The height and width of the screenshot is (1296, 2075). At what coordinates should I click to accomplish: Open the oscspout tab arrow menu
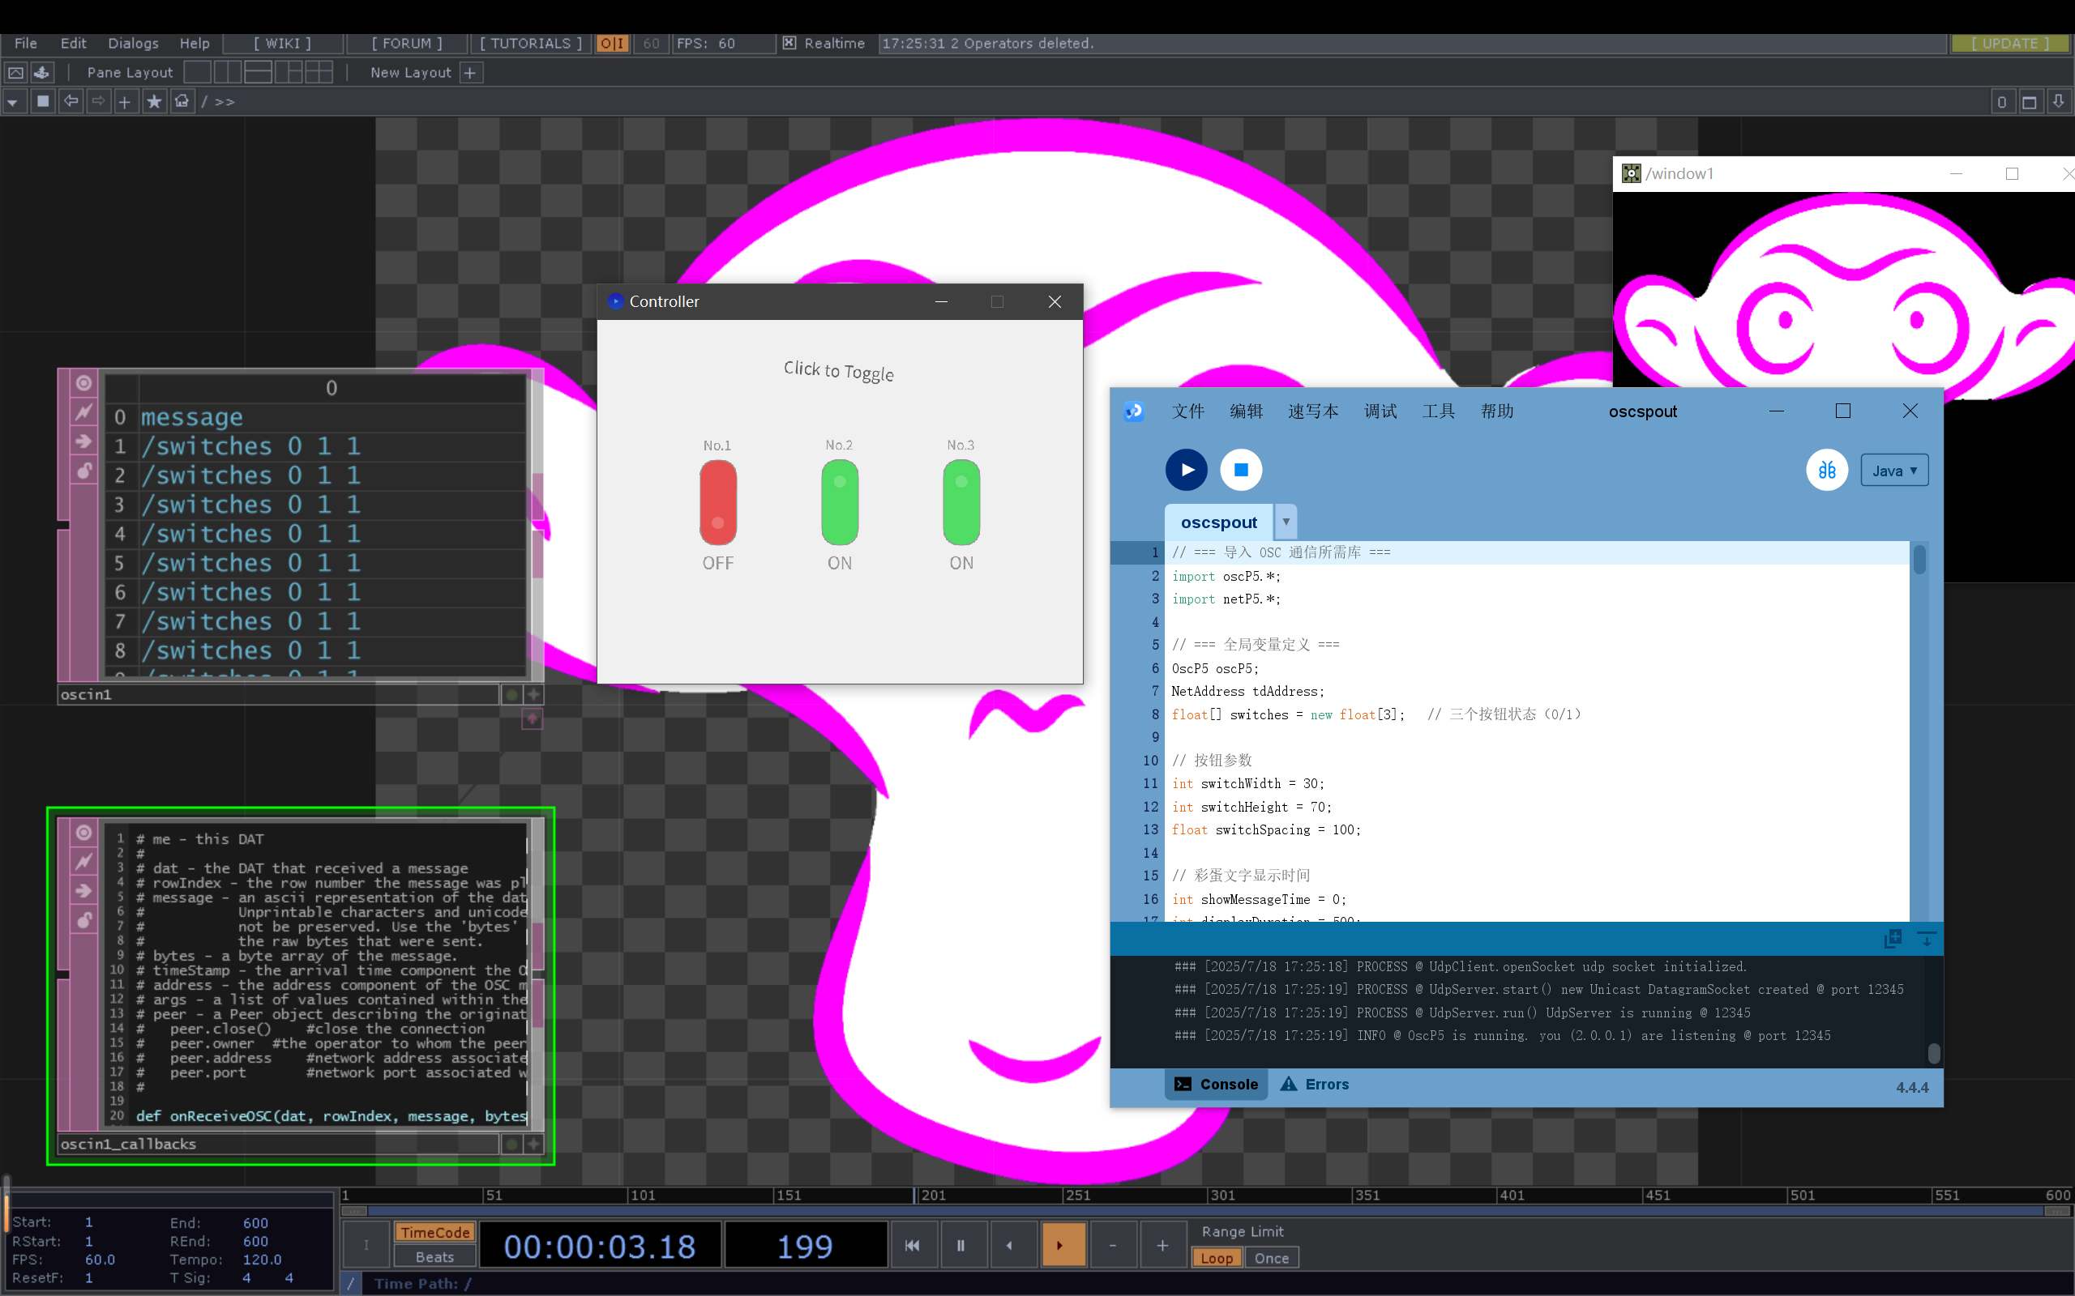pyautogui.click(x=1286, y=522)
